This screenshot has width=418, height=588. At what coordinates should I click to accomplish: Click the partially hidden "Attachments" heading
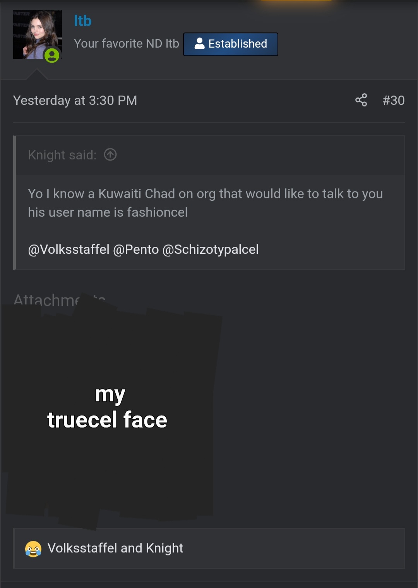(x=46, y=300)
